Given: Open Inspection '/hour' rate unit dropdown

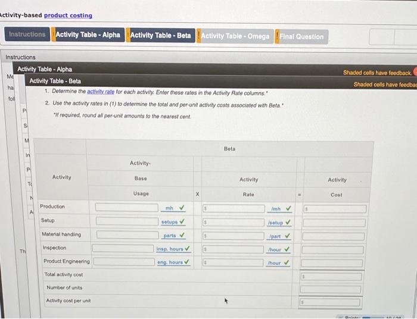Looking at the screenshot, I should click(275, 250).
